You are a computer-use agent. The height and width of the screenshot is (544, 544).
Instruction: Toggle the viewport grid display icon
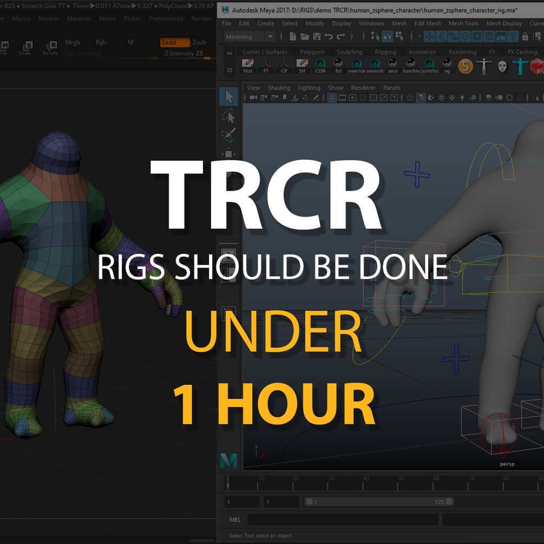tap(332, 98)
